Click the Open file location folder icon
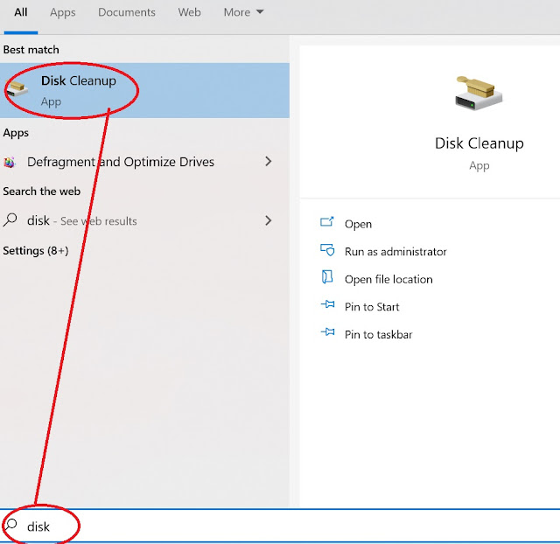 tap(327, 277)
